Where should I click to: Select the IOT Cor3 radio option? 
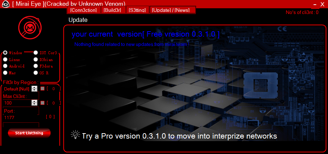36,53
